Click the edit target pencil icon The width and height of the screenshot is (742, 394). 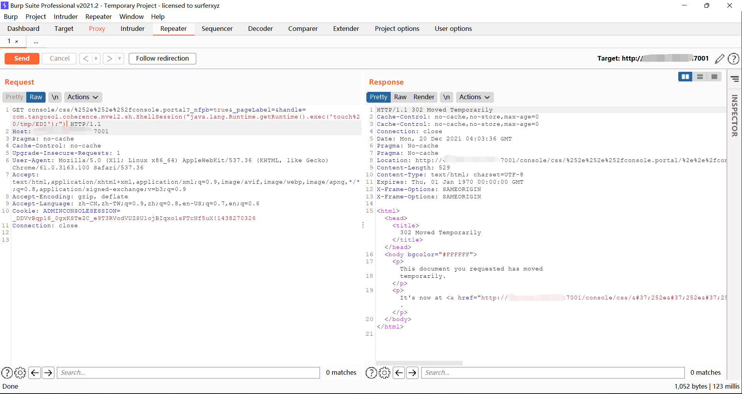click(x=719, y=59)
